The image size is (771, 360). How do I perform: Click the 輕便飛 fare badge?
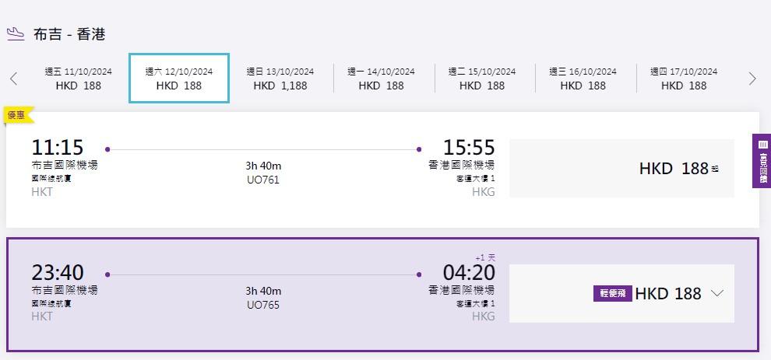coord(613,294)
